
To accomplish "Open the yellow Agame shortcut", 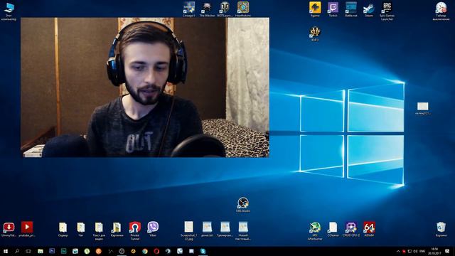I will tap(315, 9).
